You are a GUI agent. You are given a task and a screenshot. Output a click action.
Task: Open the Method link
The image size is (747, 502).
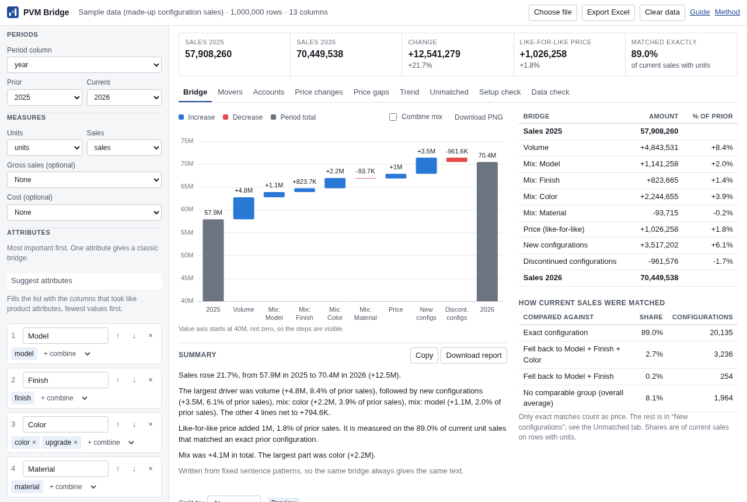point(727,12)
